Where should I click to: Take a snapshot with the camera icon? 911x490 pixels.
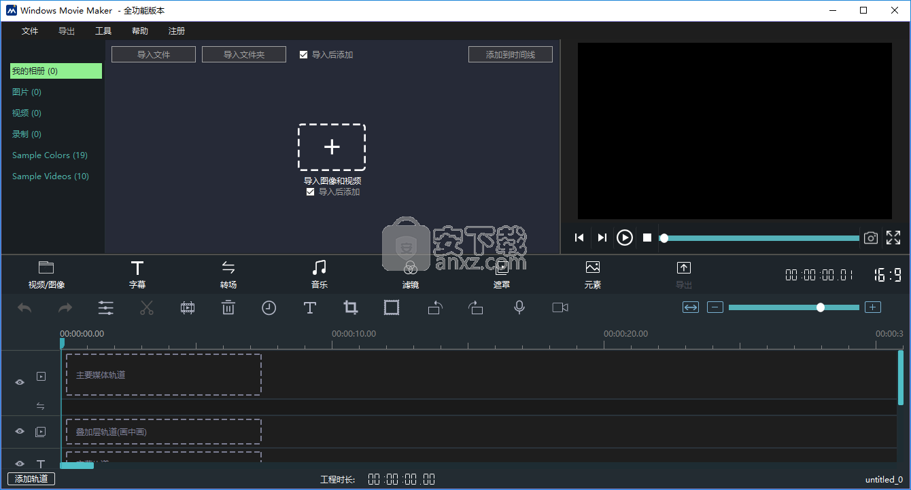871,238
